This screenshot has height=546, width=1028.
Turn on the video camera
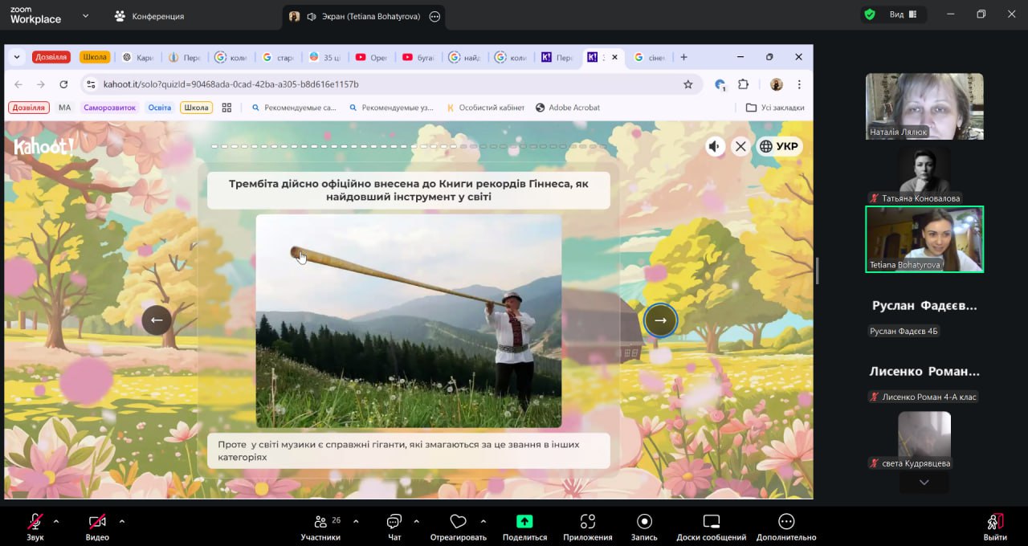pos(97,521)
